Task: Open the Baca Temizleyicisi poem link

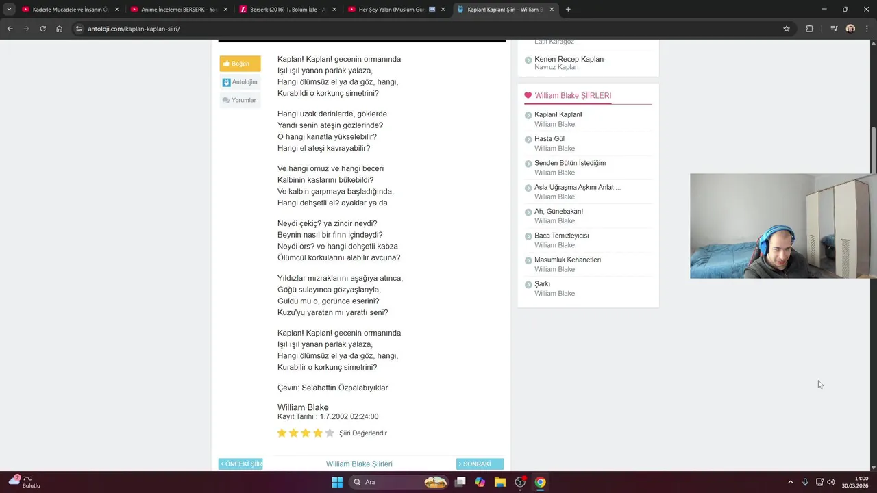Action: click(562, 236)
